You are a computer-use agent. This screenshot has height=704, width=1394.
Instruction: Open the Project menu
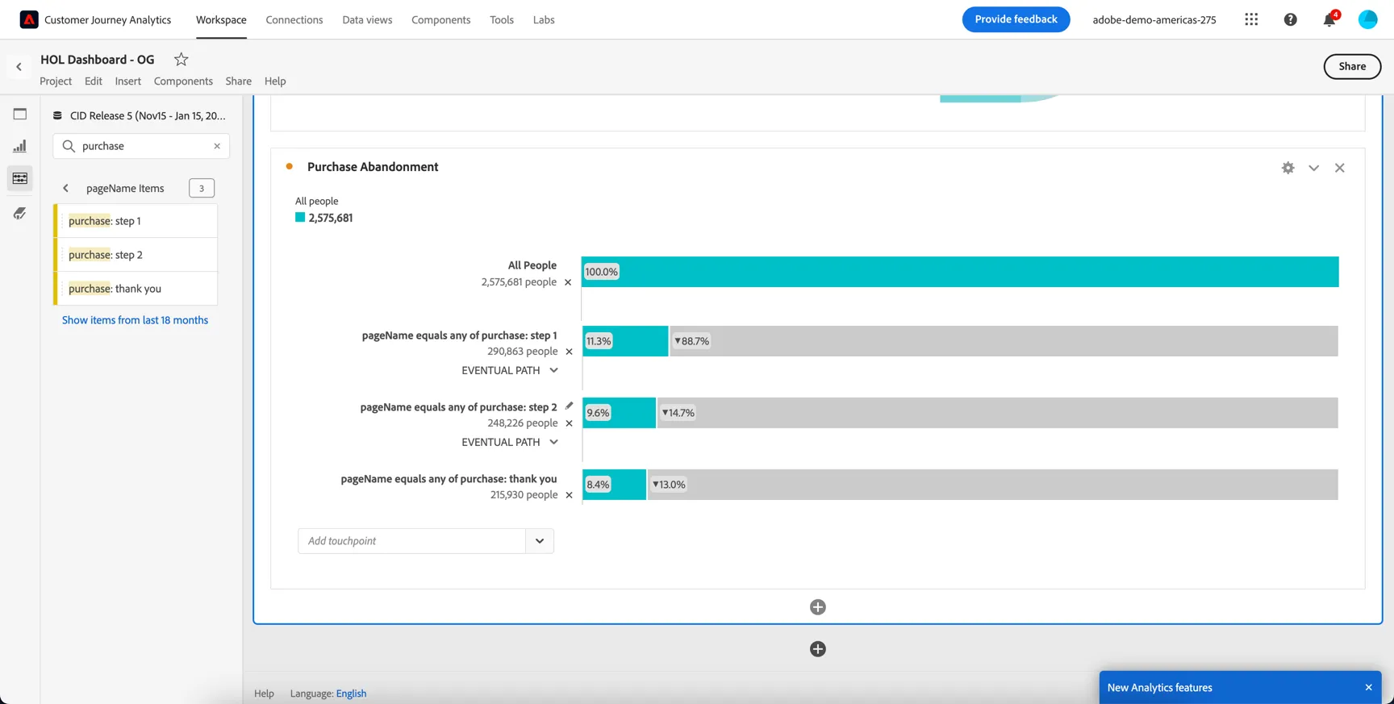click(56, 81)
